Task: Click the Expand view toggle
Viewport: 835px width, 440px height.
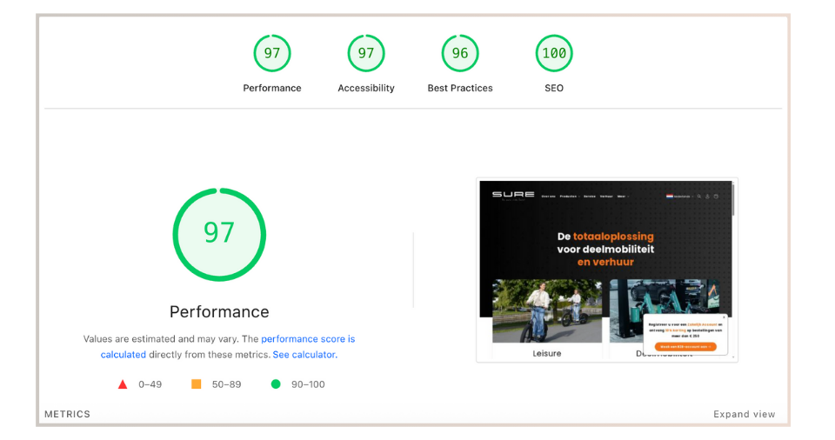Action: pyautogui.click(x=744, y=414)
